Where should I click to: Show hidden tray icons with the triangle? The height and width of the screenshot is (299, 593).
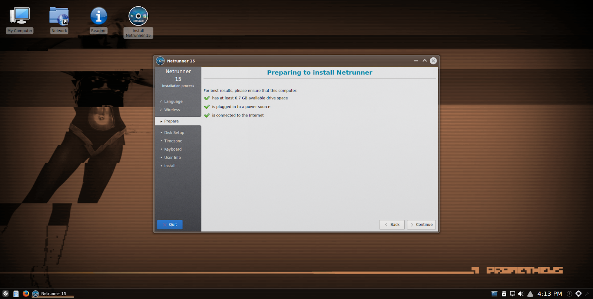530,293
